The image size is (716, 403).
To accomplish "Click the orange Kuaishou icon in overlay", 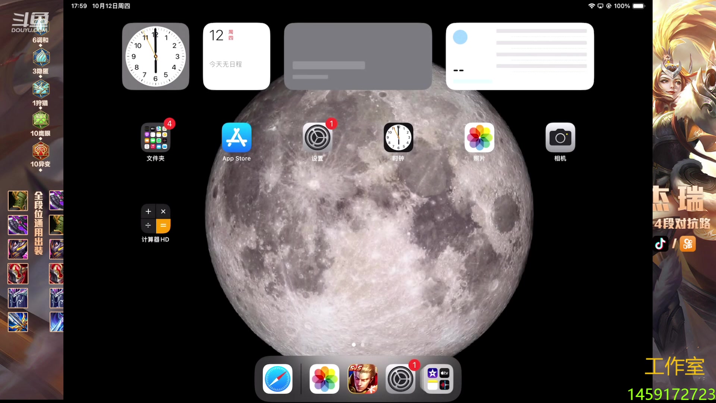I will (x=688, y=244).
